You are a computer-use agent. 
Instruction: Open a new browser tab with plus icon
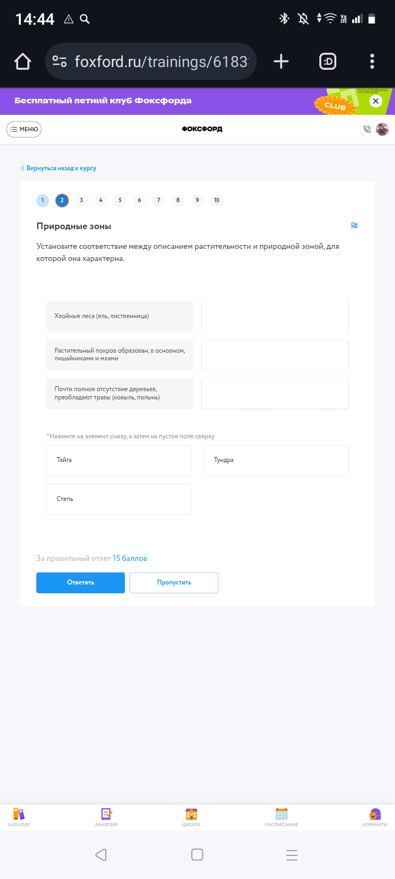coord(281,62)
